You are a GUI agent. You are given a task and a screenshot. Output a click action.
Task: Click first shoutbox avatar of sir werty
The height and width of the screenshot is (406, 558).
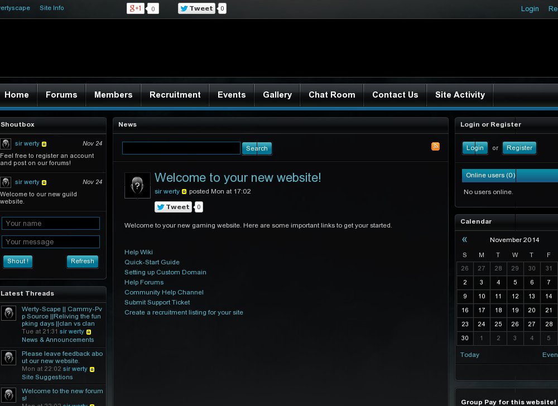tap(6, 144)
